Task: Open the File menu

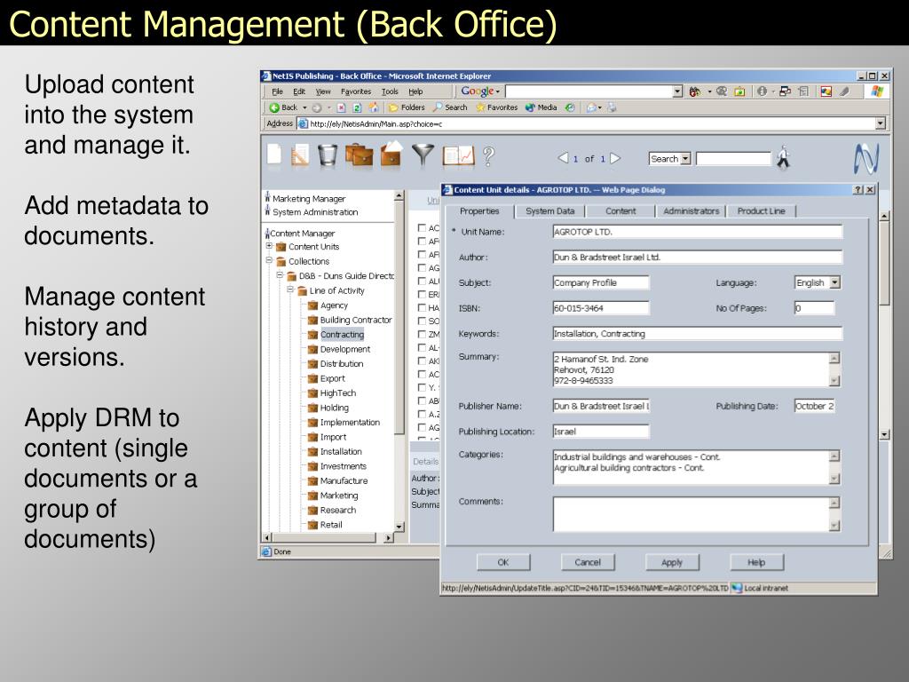Action: [278, 91]
